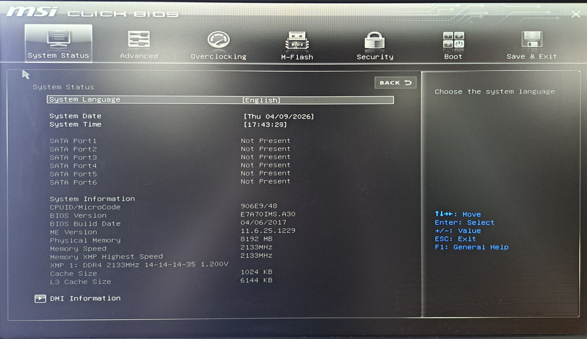Viewport: 587px width, 339px height.
Task: Switch to the Overclocking tab label
Action: [218, 57]
